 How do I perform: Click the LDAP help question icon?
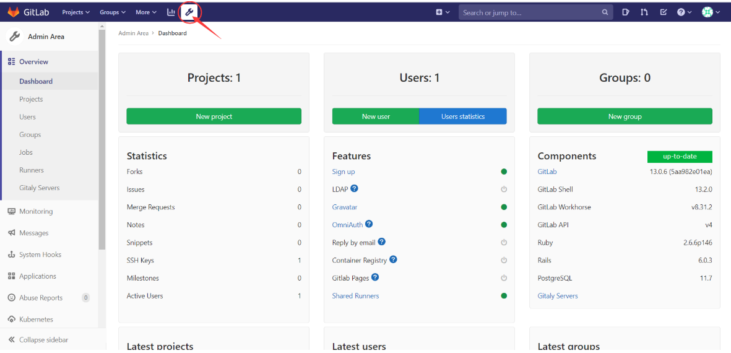click(x=355, y=188)
